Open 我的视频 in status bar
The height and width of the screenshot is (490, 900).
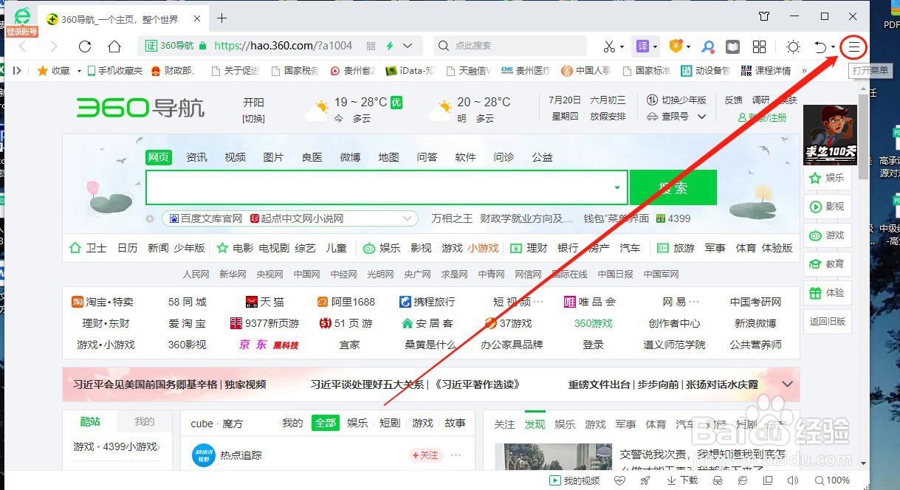click(x=574, y=480)
